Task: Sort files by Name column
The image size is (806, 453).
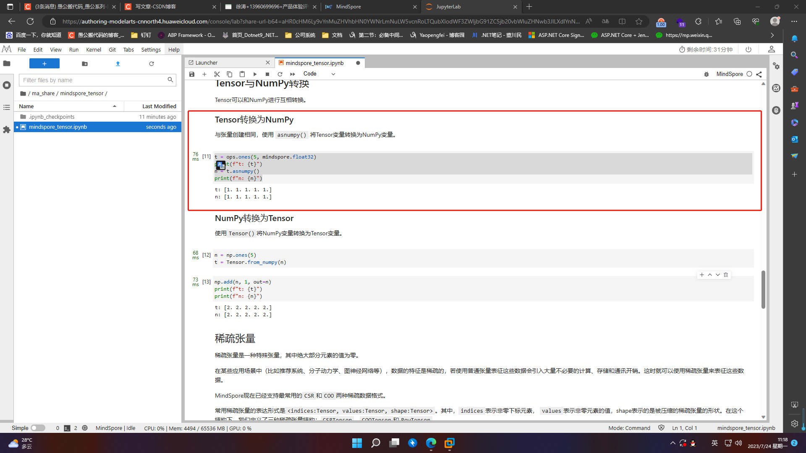Action: point(69,106)
